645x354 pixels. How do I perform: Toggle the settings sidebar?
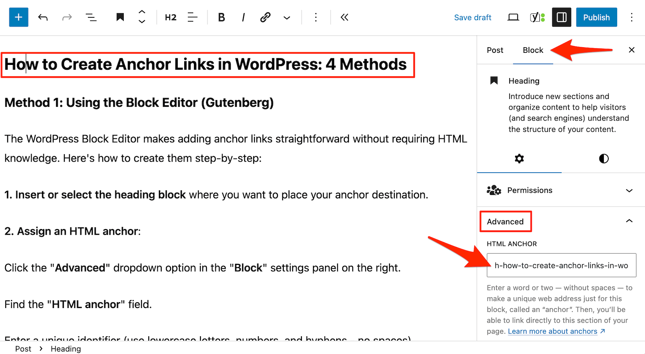click(x=562, y=17)
